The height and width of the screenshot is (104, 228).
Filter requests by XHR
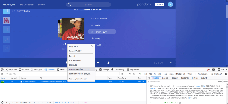tap(159, 74)
